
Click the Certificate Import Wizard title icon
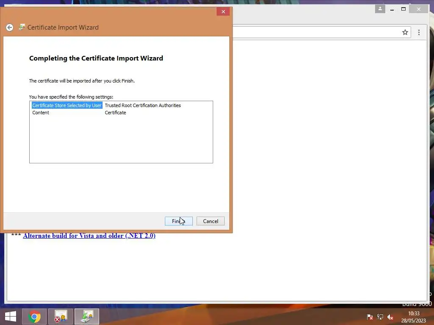coord(22,27)
